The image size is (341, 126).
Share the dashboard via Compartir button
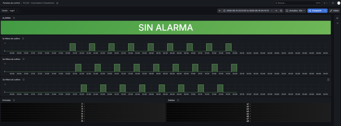coord(315,11)
